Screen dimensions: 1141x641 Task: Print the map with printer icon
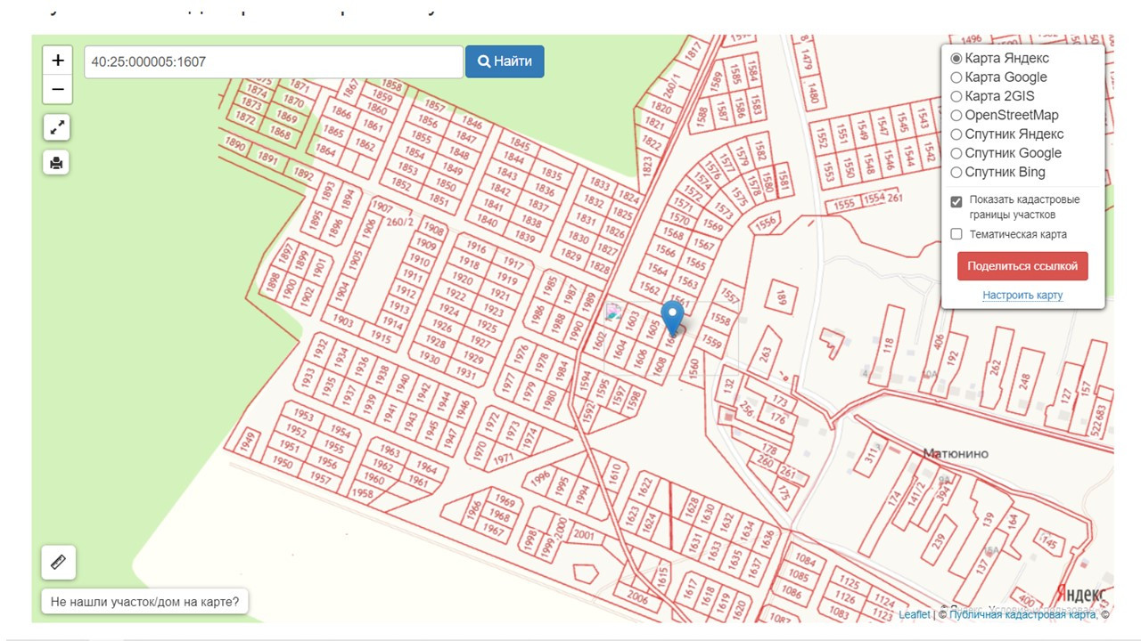click(57, 163)
